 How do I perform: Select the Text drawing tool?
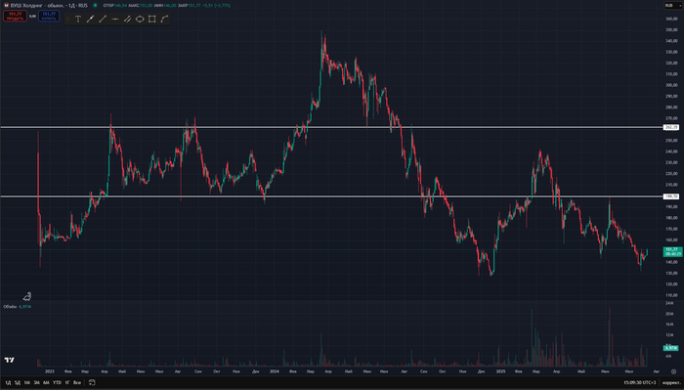pyautogui.click(x=78, y=20)
